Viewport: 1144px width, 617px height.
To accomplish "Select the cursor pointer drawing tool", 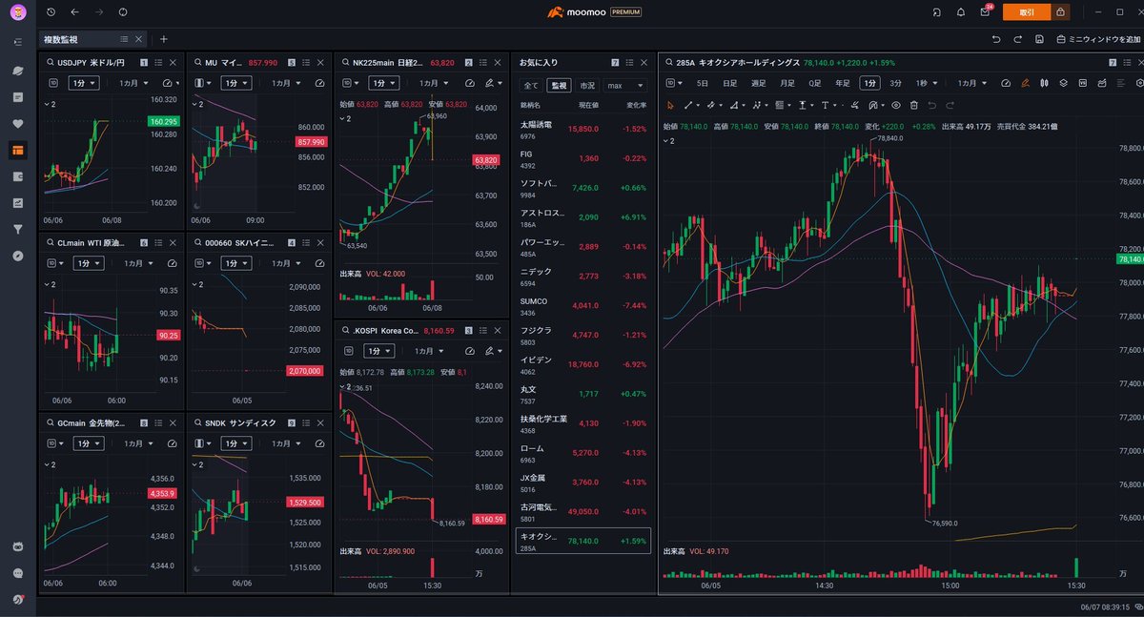I will pyautogui.click(x=670, y=105).
